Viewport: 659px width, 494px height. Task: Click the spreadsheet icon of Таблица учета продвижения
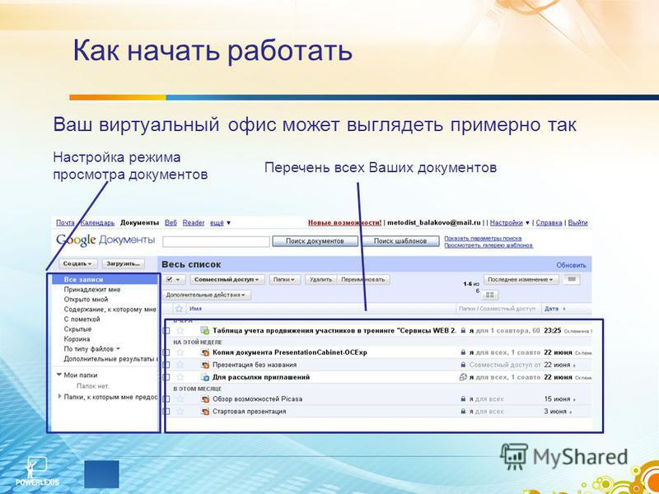coord(204,330)
